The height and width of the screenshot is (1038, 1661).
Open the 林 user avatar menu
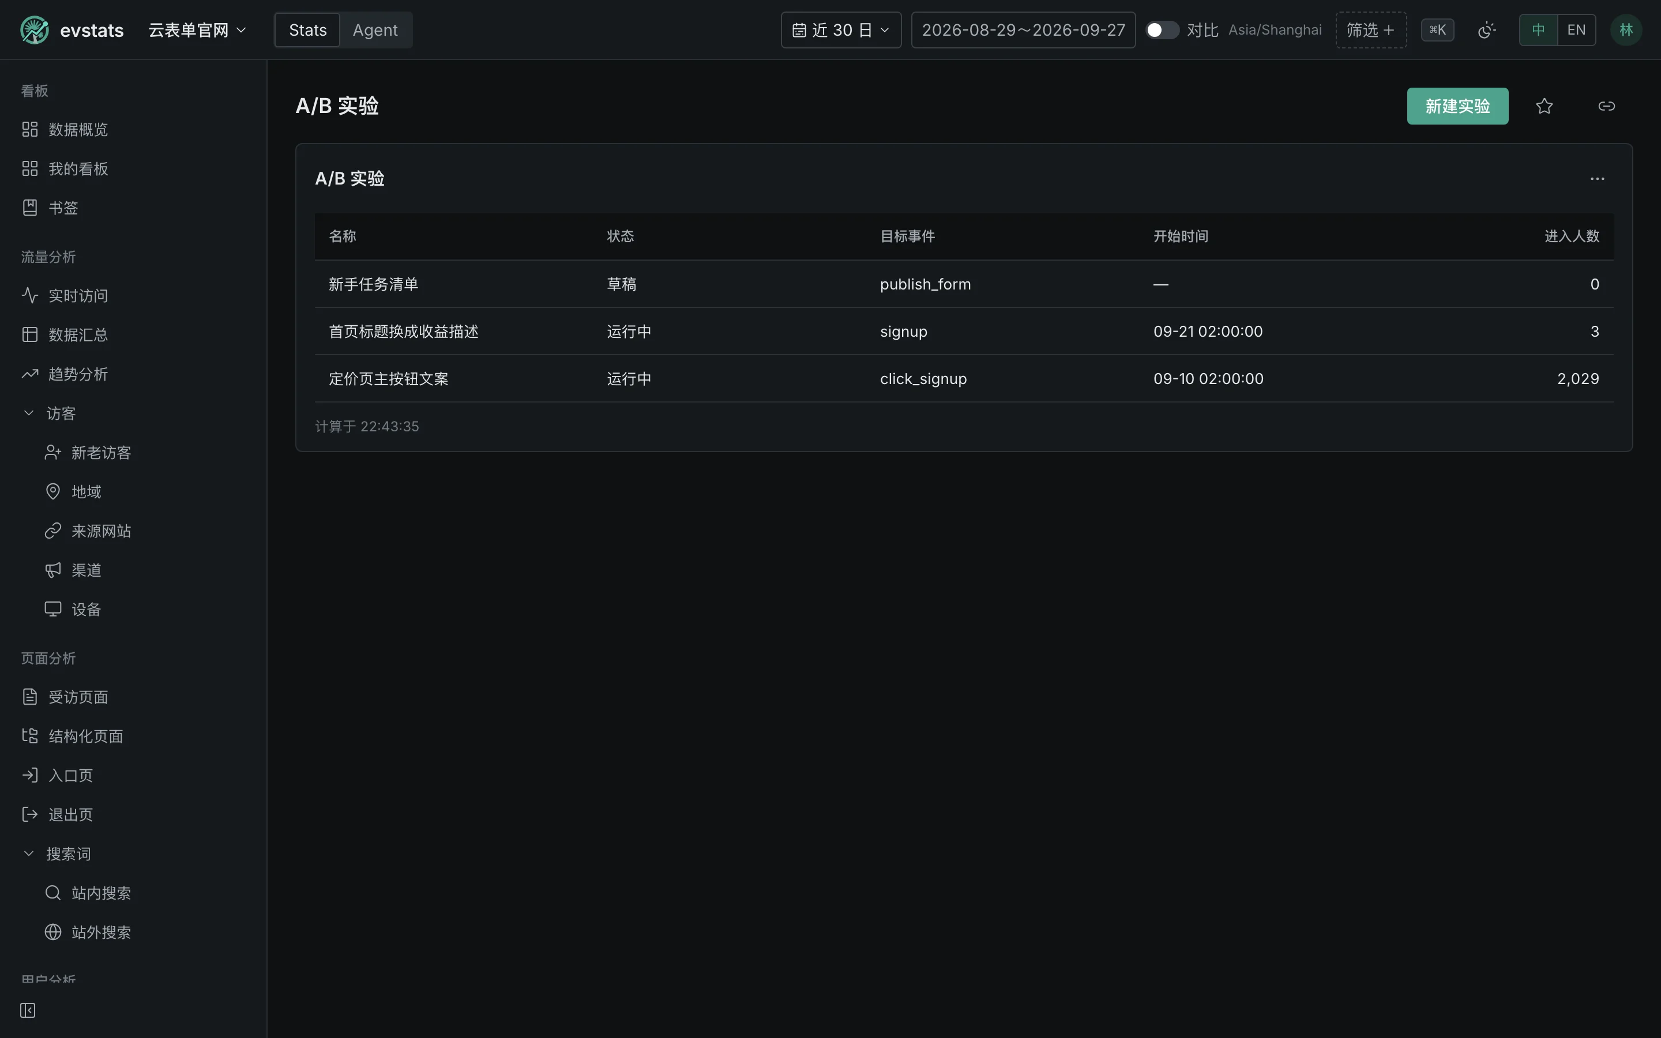pyautogui.click(x=1626, y=30)
